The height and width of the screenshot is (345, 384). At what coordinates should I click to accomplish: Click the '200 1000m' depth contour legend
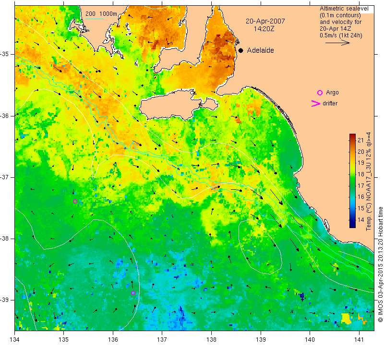click(x=101, y=14)
